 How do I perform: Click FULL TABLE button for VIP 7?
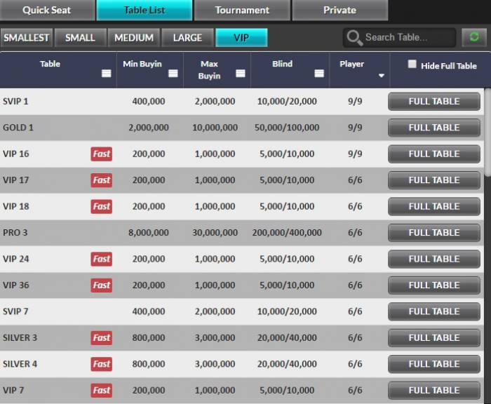pyautogui.click(x=434, y=390)
